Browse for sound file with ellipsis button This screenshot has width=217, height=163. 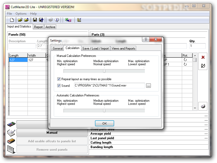tap(149, 86)
